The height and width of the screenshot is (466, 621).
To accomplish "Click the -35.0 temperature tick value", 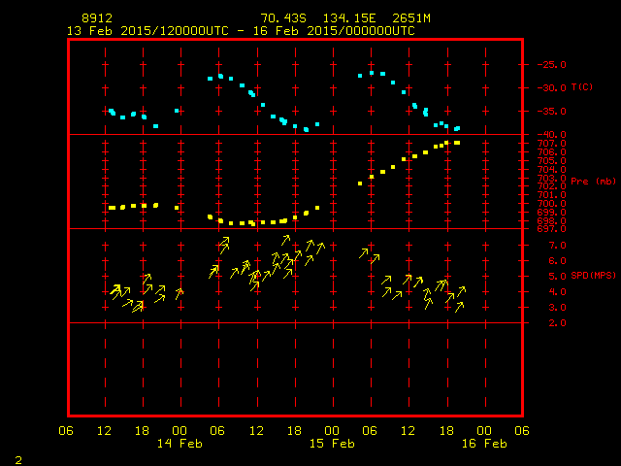I will click(x=551, y=112).
